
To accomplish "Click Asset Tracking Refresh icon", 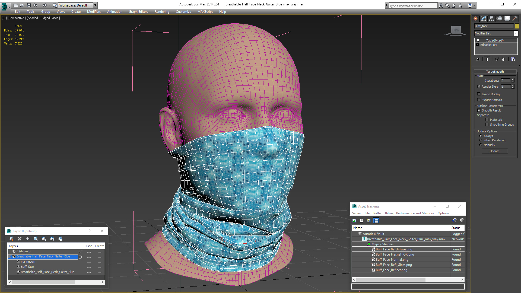I will coord(354,221).
